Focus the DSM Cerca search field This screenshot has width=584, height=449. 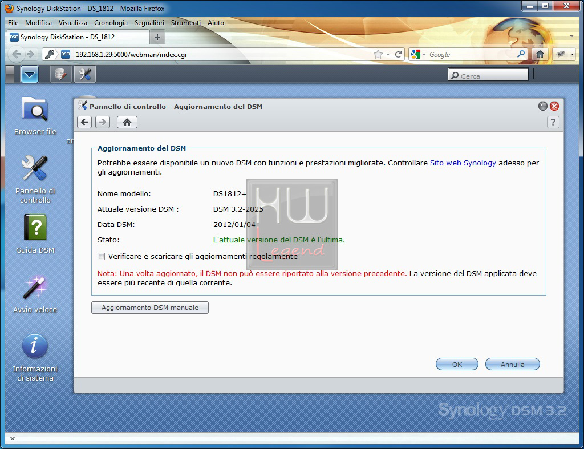point(488,75)
